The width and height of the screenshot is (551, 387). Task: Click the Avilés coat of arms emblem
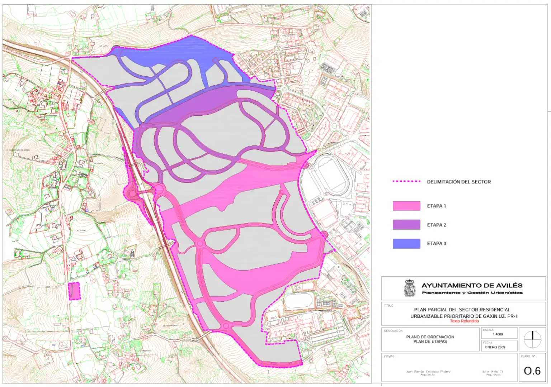[409, 288]
